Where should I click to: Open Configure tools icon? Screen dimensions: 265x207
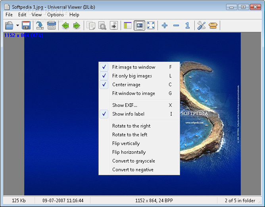click(202, 25)
